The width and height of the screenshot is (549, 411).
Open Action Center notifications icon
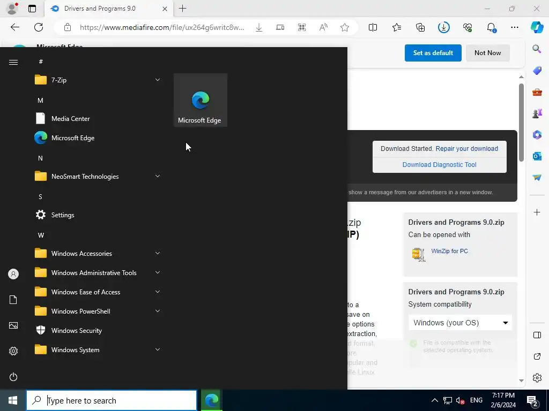click(532, 400)
